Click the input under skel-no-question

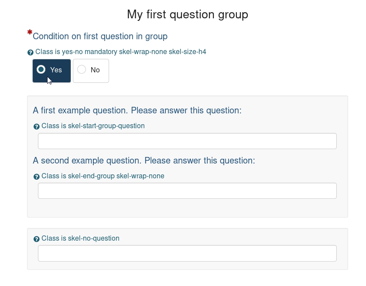point(187,253)
